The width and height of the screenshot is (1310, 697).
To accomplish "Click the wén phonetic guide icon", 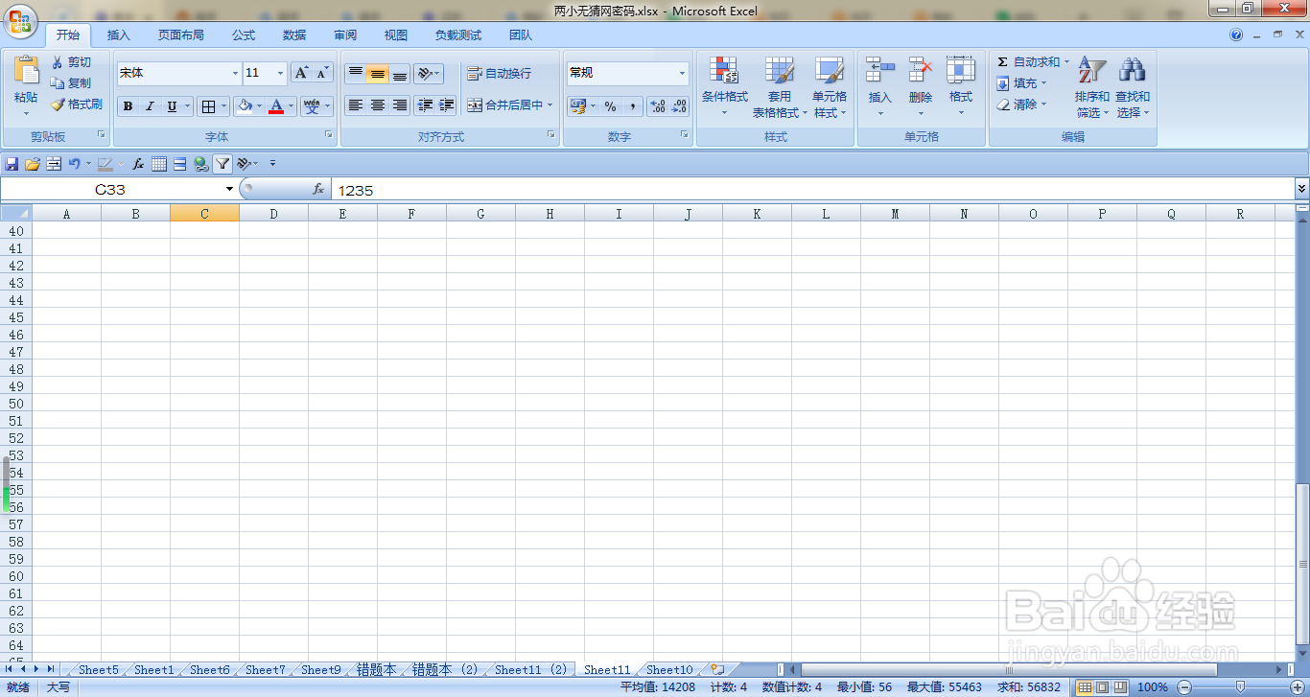I will [312, 106].
